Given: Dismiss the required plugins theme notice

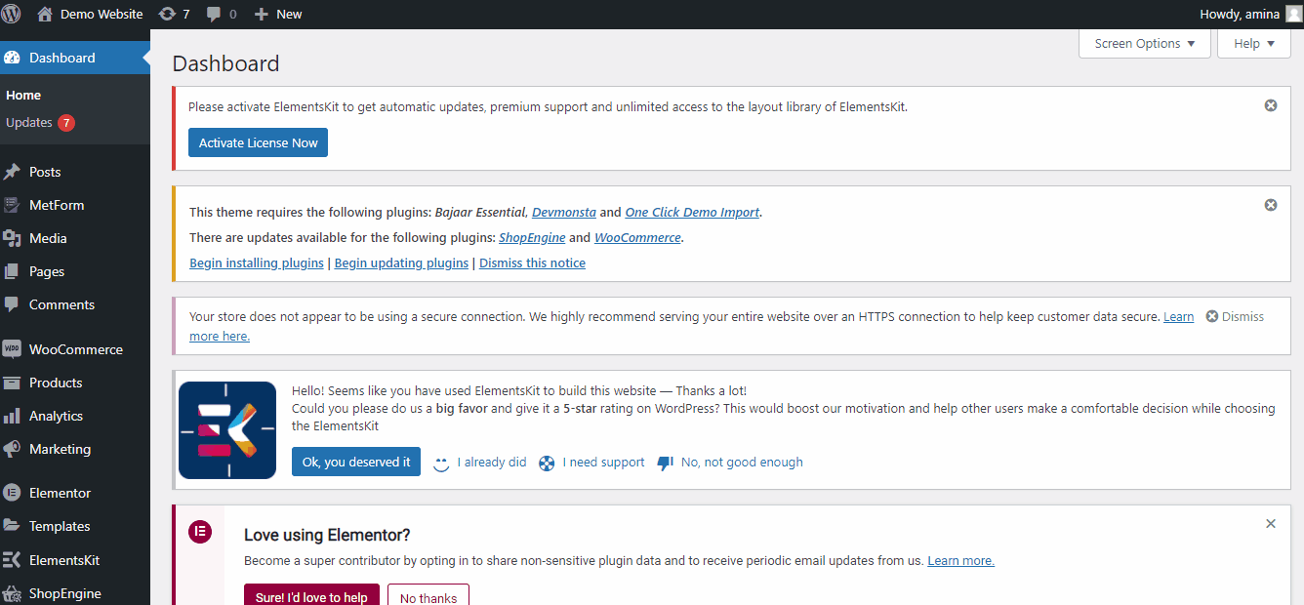Looking at the screenshot, I should coord(1271,205).
